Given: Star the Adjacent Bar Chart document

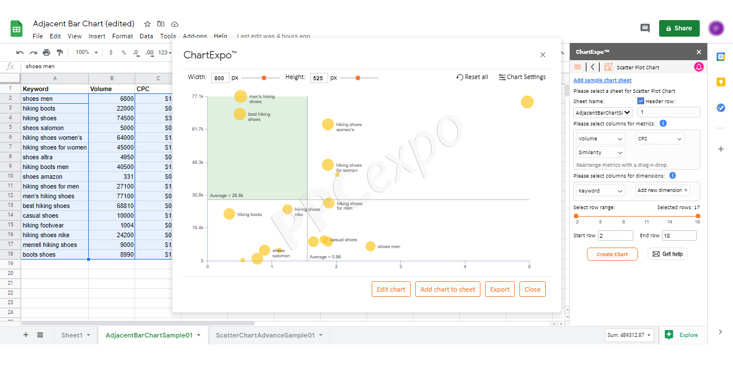Looking at the screenshot, I should point(147,24).
